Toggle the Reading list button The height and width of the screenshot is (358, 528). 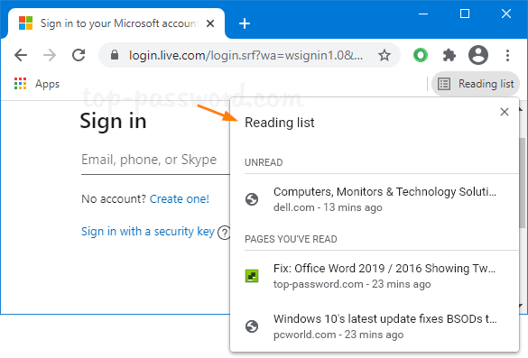pos(476,84)
